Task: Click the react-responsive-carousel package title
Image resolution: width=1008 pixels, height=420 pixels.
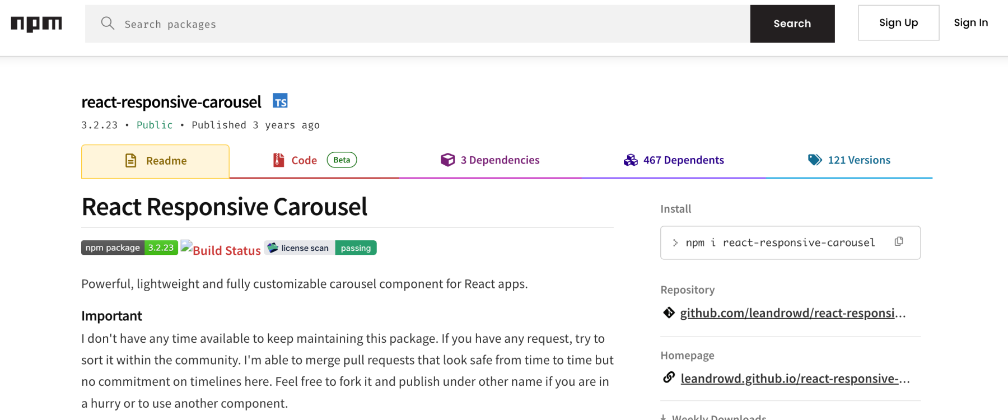Action: tap(171, 102)
